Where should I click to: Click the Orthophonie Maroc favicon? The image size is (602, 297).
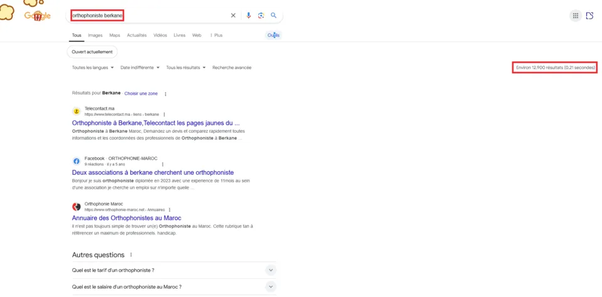[77, 207]
